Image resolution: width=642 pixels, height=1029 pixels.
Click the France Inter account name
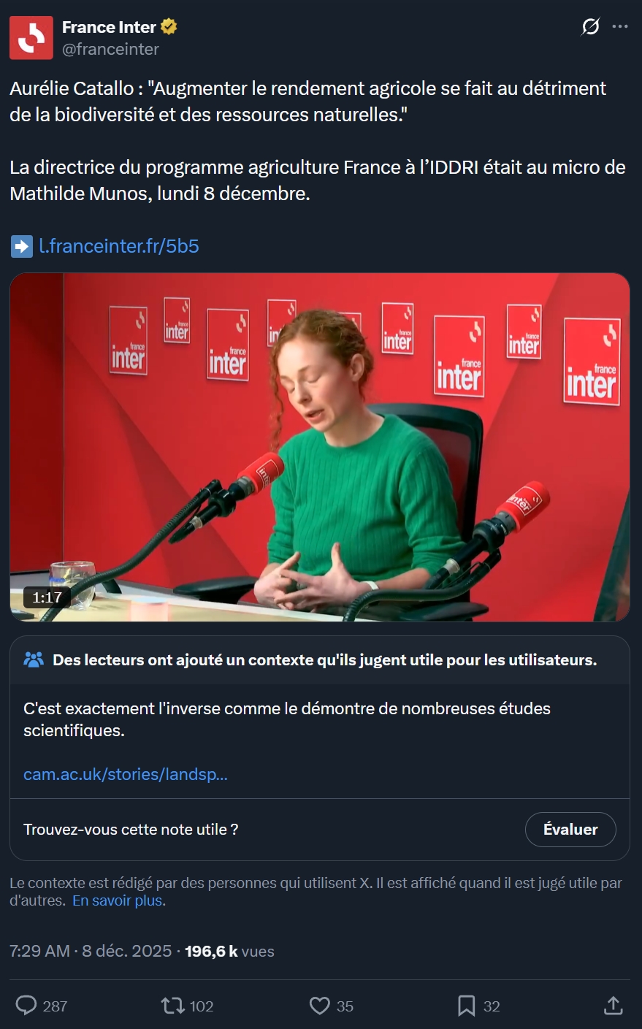[109, 27]
